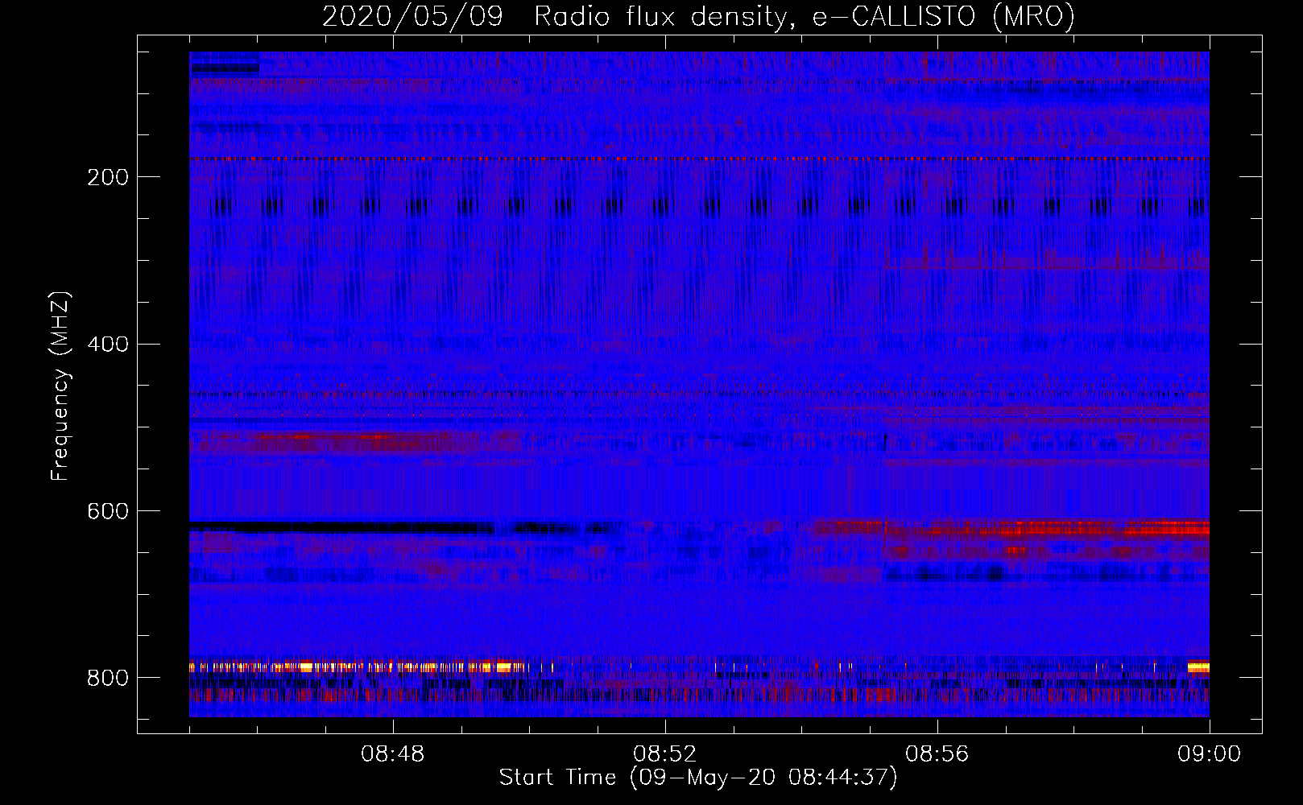Click the 200 frequency tick label

108,177
